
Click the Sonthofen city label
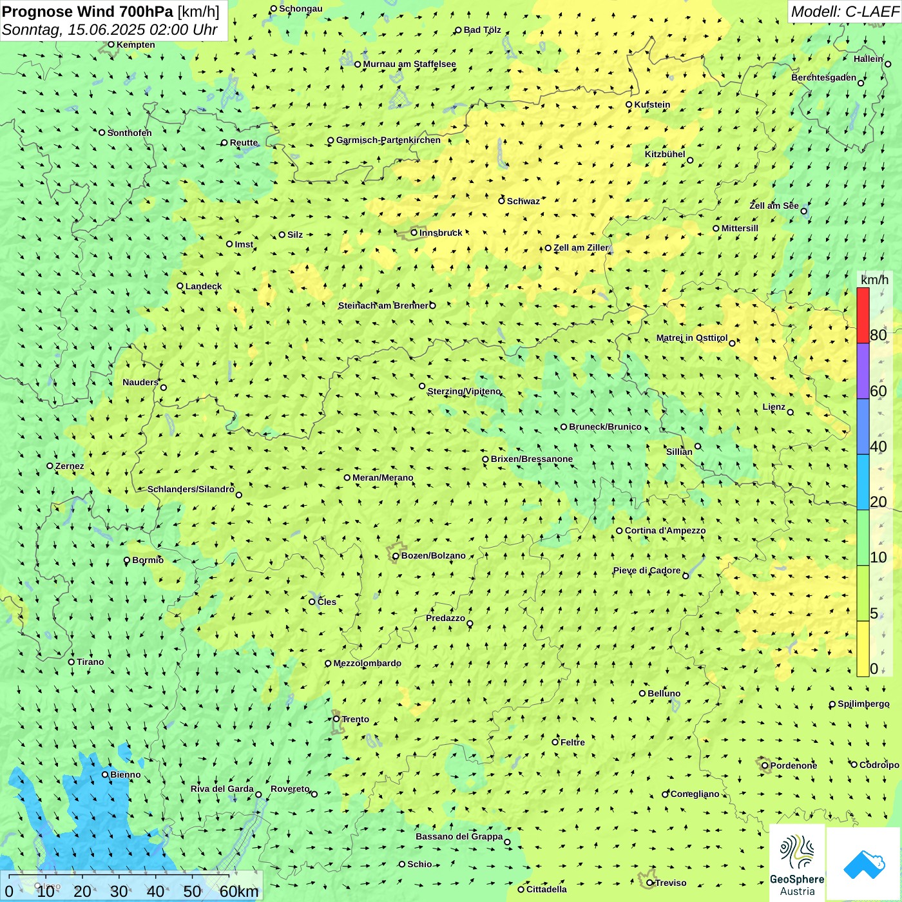(130, 133)
